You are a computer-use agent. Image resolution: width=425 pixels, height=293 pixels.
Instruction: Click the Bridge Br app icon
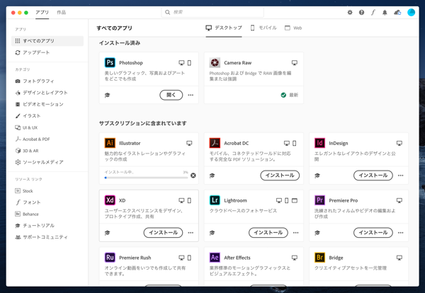(x=319, y=258)
